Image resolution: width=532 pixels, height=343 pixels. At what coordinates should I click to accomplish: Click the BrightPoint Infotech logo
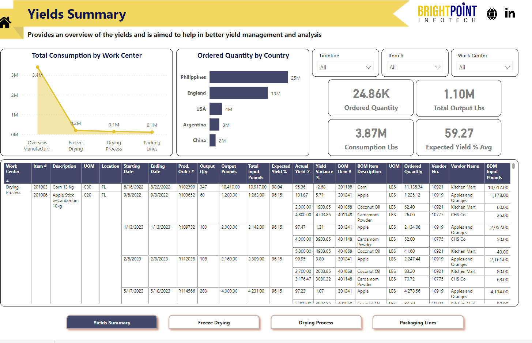click(447, 14)
